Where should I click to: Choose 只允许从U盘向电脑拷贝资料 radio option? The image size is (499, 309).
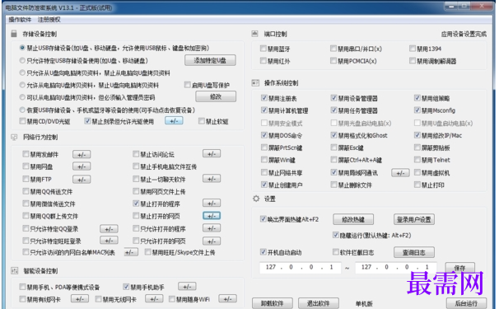point(22,73)
